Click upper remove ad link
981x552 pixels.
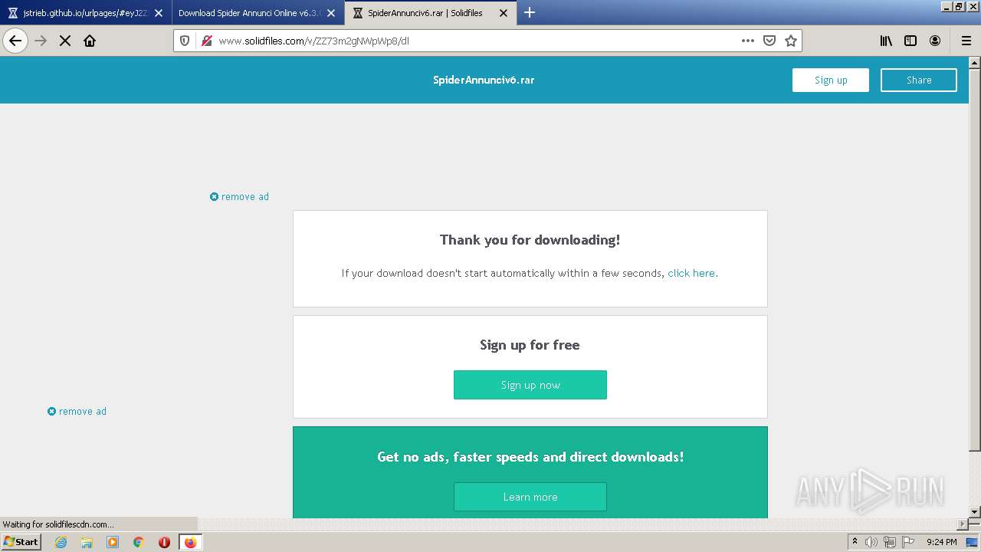click(239, 197)
